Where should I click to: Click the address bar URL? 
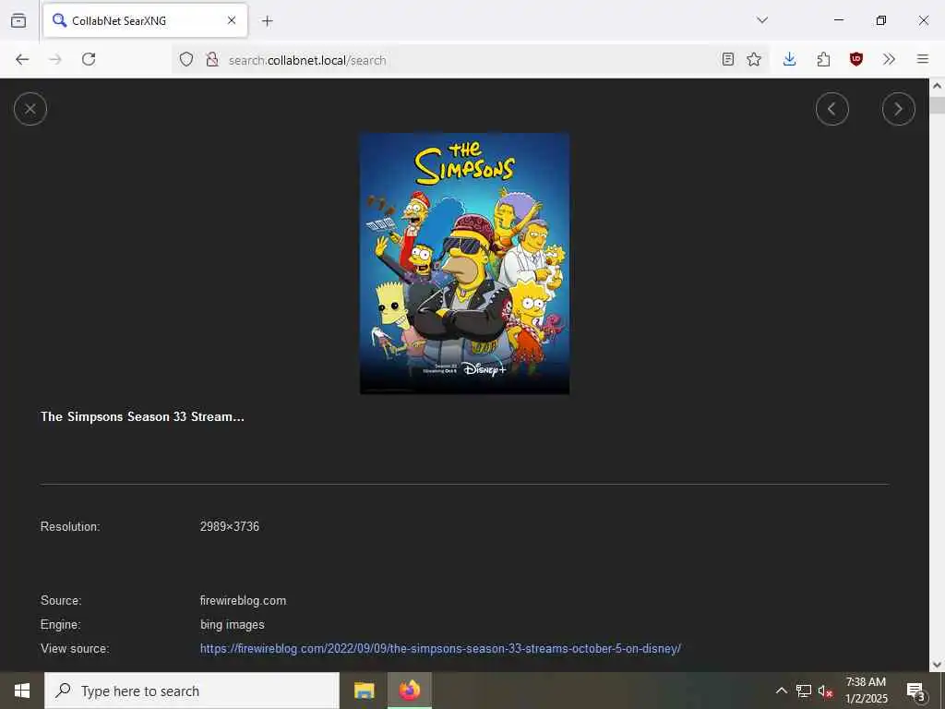[307, 60]
